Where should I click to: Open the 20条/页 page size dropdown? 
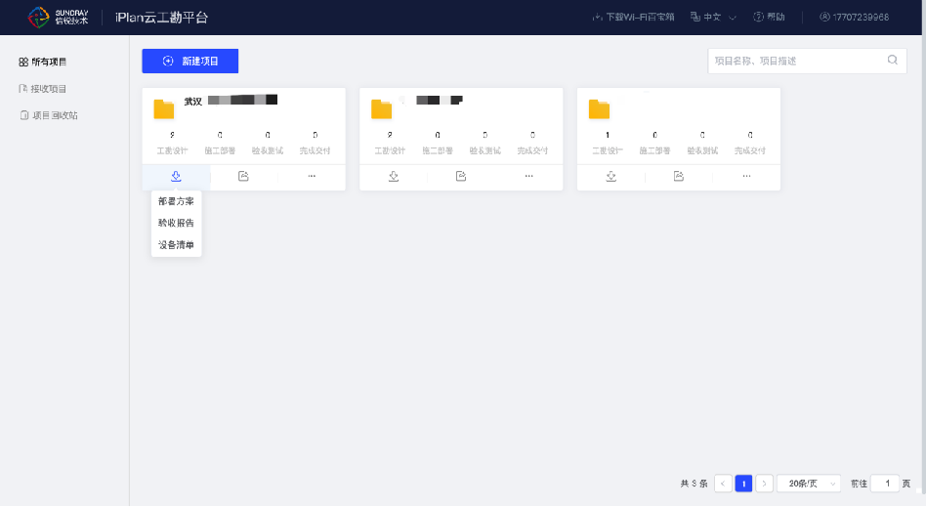(x=809, y=484)
